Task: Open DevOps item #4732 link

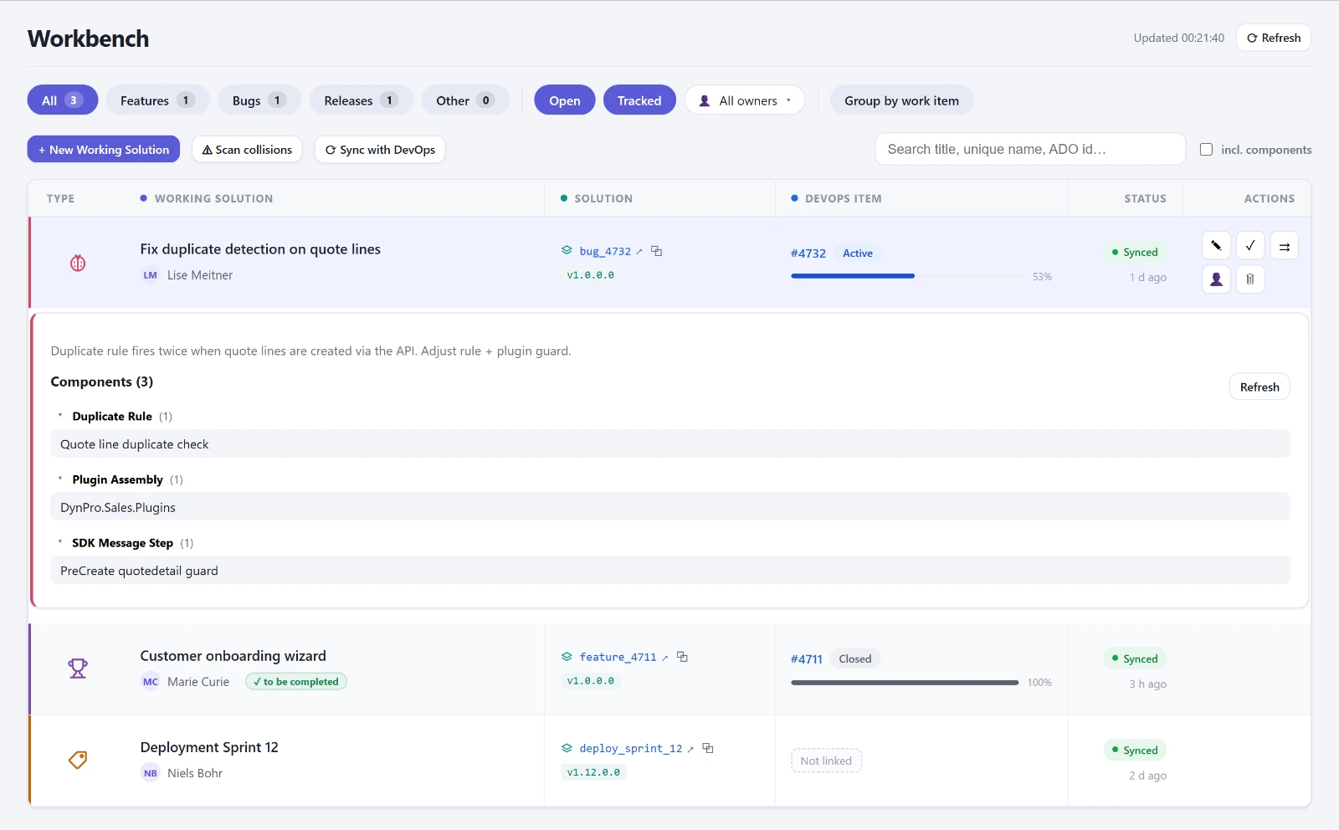Action: pyautogui.click(x=808, y=253)
